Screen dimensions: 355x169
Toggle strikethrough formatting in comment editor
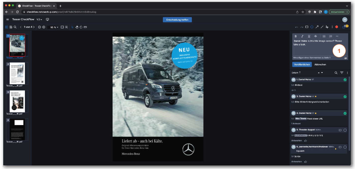click(316, 36)
